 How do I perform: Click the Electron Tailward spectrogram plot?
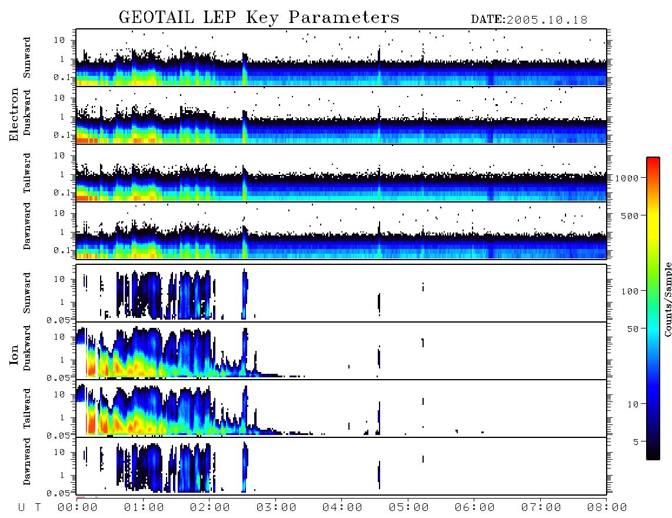coord(341,173)
